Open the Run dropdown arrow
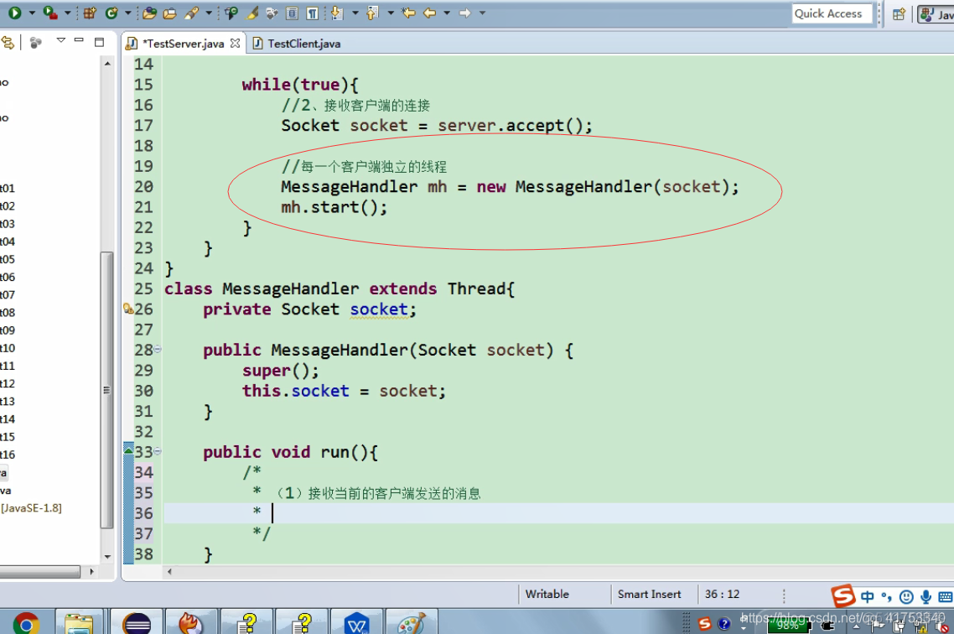The image size is (954, 634). pyautogui.click(x=32, y=13)
